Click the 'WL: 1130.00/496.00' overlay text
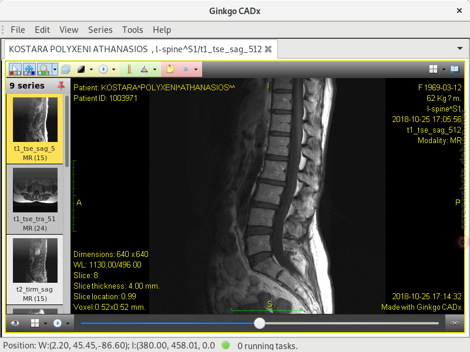Screen dimensions: 470x352 coord(108,265)
